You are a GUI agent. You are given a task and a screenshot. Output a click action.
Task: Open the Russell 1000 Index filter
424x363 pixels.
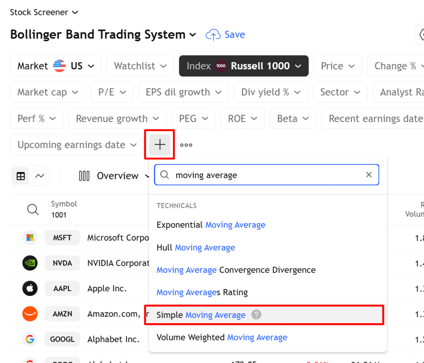coord(243,66)
